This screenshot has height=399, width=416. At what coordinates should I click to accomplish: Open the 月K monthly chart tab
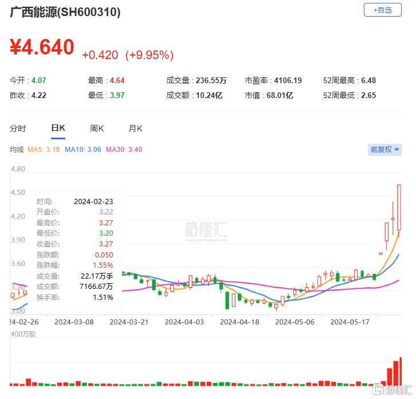click(x=135, y=128)
